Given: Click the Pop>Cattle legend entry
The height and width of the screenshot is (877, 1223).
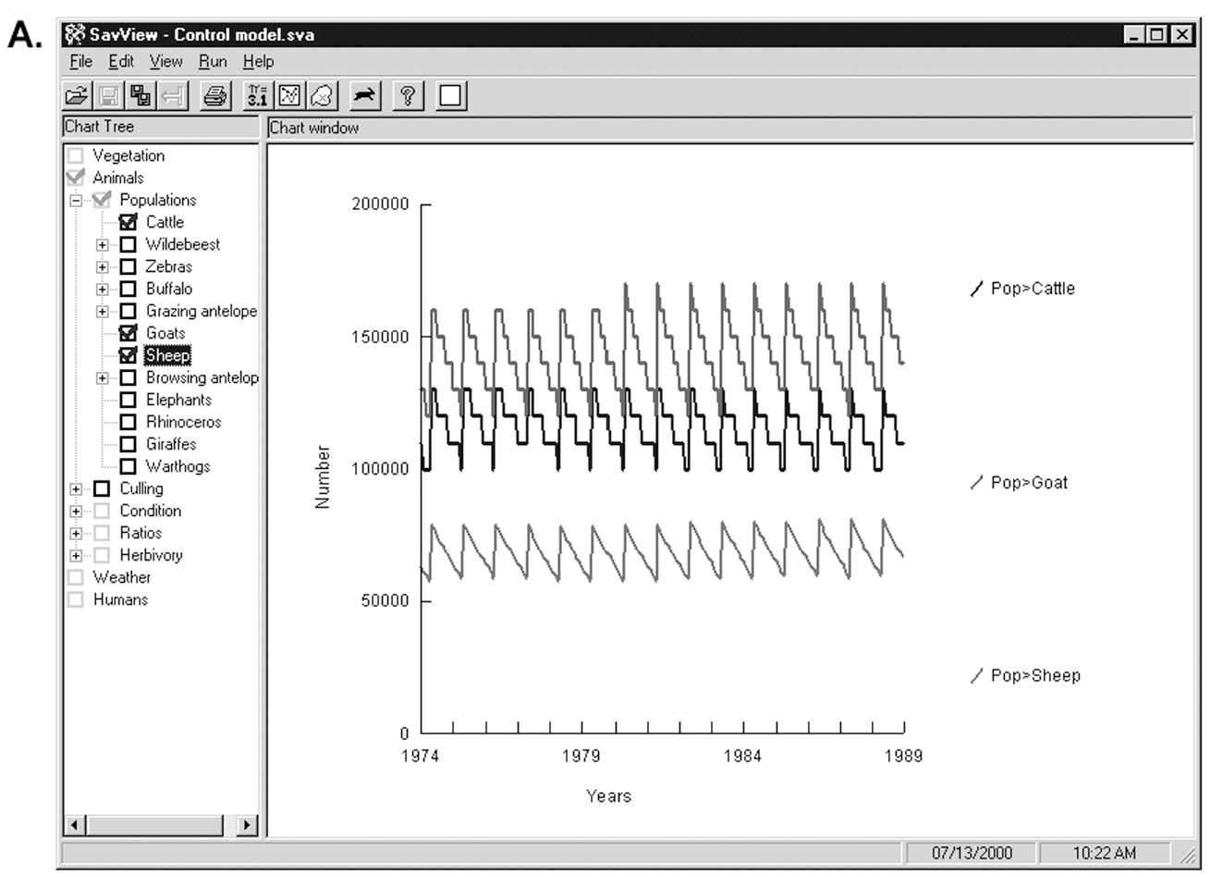Looking at the screenshot, I should [1022, 289].
